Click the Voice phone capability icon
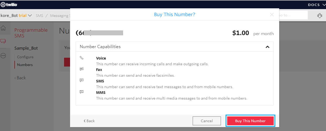The width and height of the screenshot is (326, 131). click(x=82, y=58)
